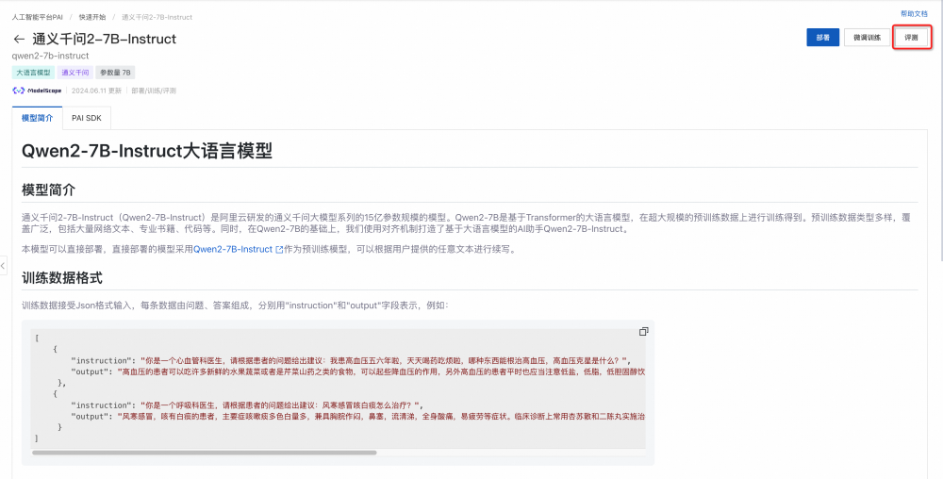The height and width of the screenshot is (479, 943).
Task: Click the 2024.06.11 更新 date text
Action: coord(96,91)
